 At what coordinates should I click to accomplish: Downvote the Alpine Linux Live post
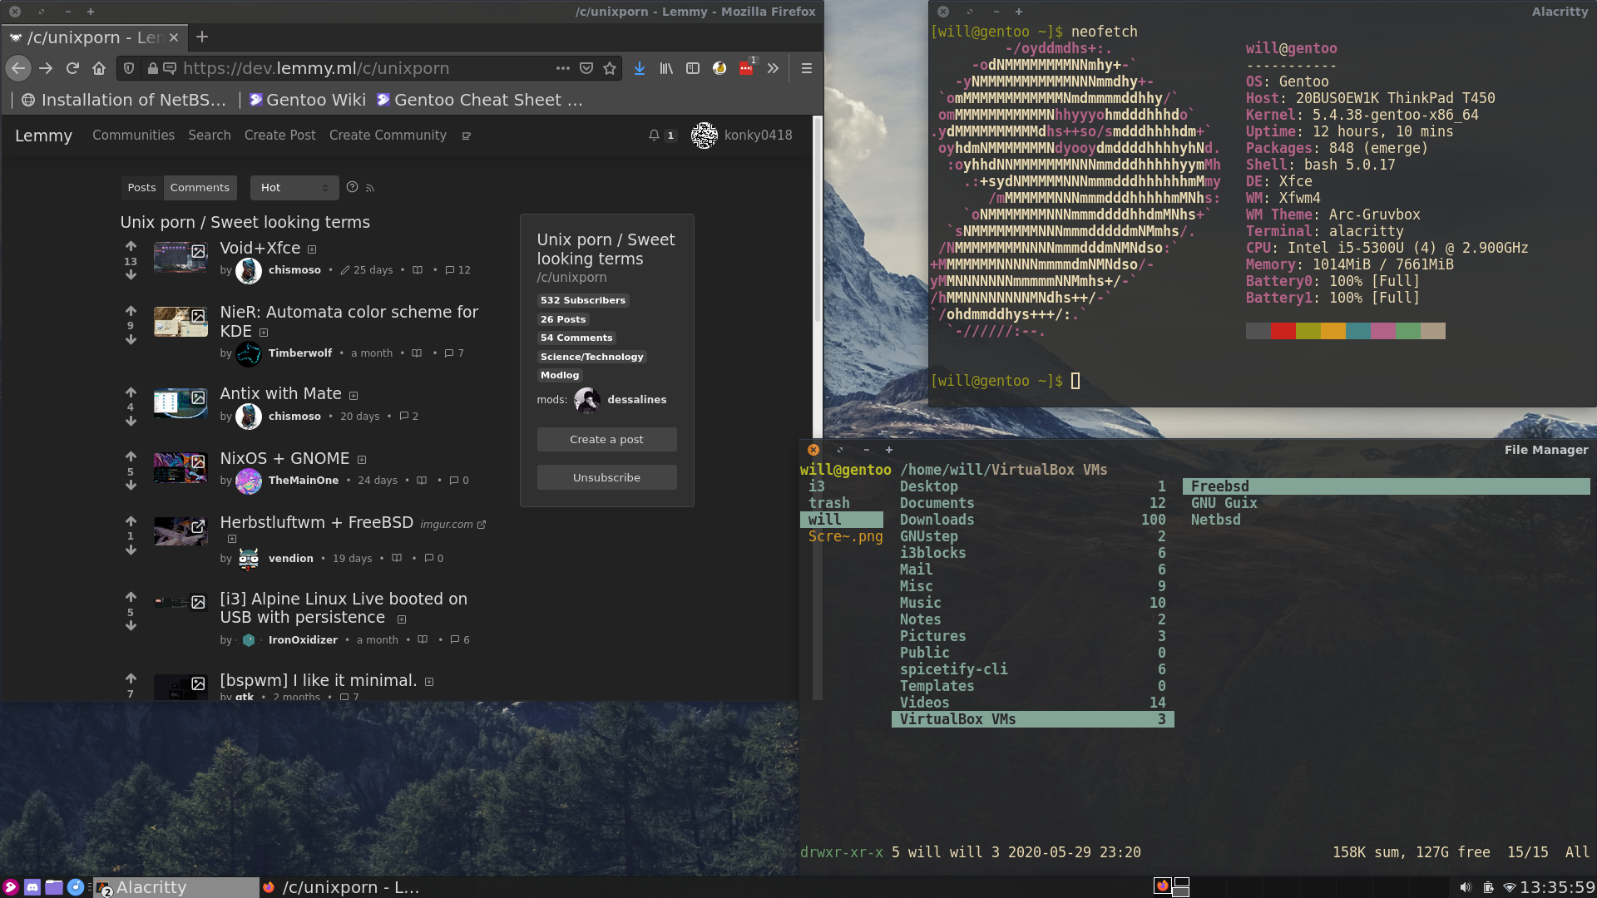tap(131, 626)
